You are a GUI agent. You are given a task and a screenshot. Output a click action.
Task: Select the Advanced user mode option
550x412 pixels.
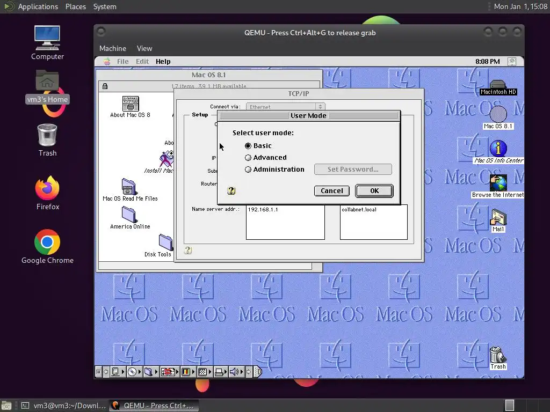pyautogui.click(x=248, y=158)
